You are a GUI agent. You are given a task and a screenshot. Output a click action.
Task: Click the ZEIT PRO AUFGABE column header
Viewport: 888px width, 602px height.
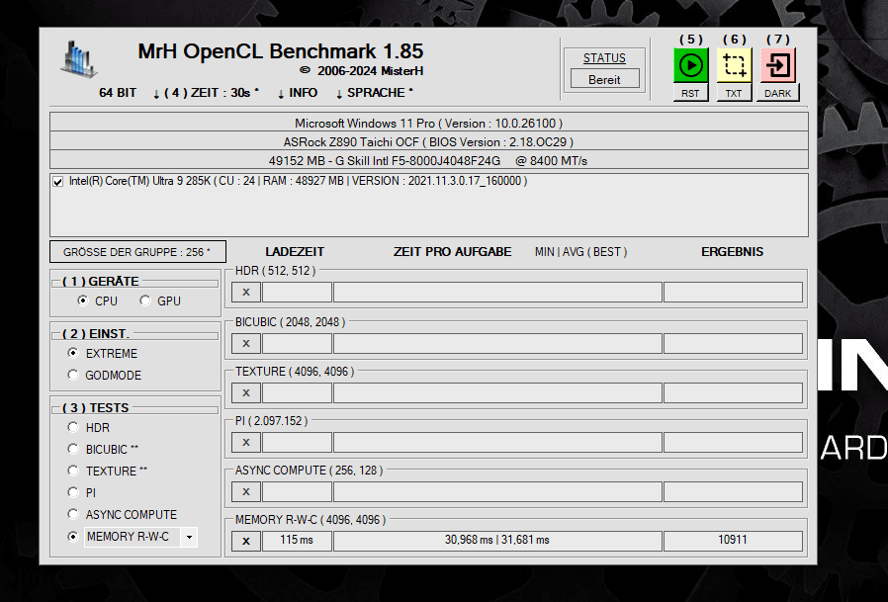pyautogui.click(x=453, y=252)
